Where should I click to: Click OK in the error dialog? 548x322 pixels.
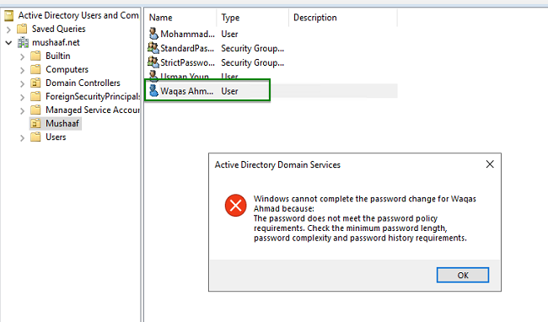462,275
